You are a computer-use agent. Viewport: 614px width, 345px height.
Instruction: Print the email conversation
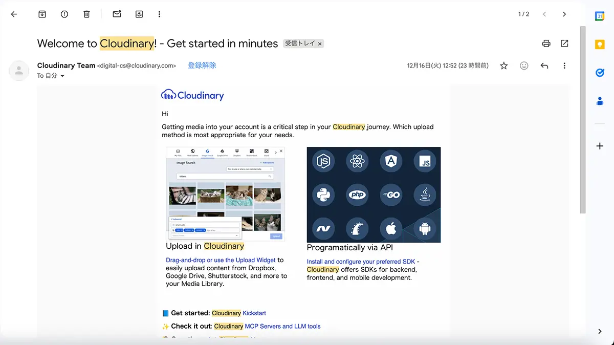pyautogui.click(x=546, y=44)
